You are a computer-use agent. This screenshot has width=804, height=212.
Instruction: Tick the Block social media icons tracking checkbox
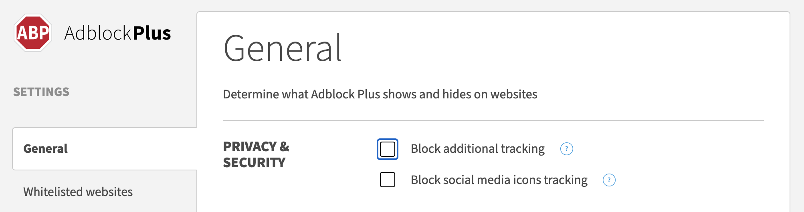[x=388, y=180]
